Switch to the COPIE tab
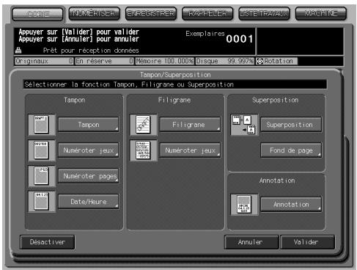Viewport: 357px width, 270px height. point(37,14)
